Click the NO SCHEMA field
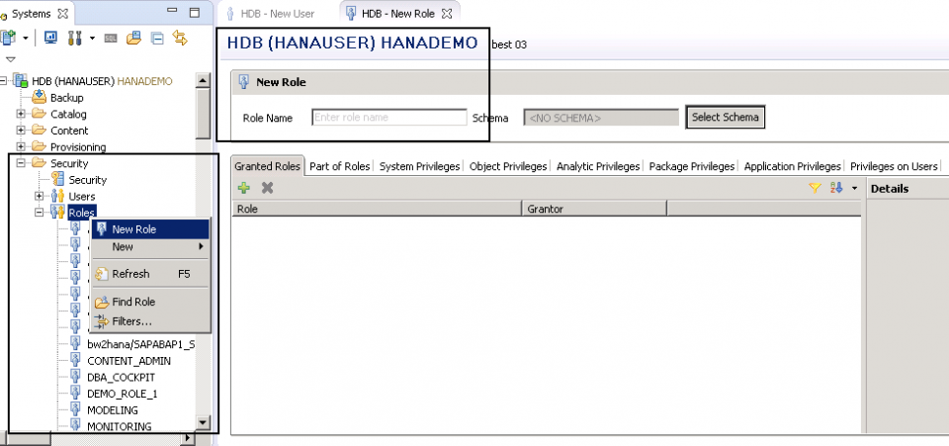Screen dimensions: 949x446 pyautogui.click(x=602, y=118)
